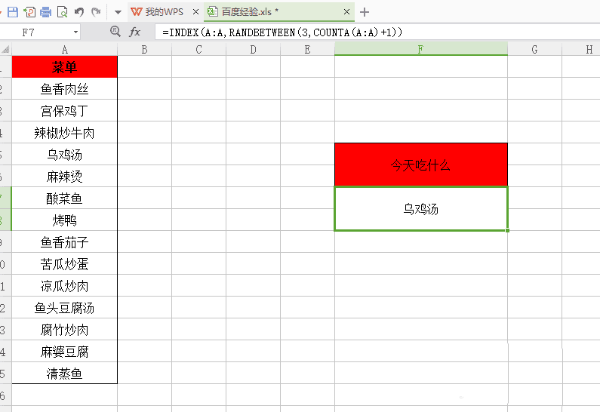Select the 鱼头豆腐汤 cell
Viewport: 600px width, 412px height.
[x=64, y=307]
